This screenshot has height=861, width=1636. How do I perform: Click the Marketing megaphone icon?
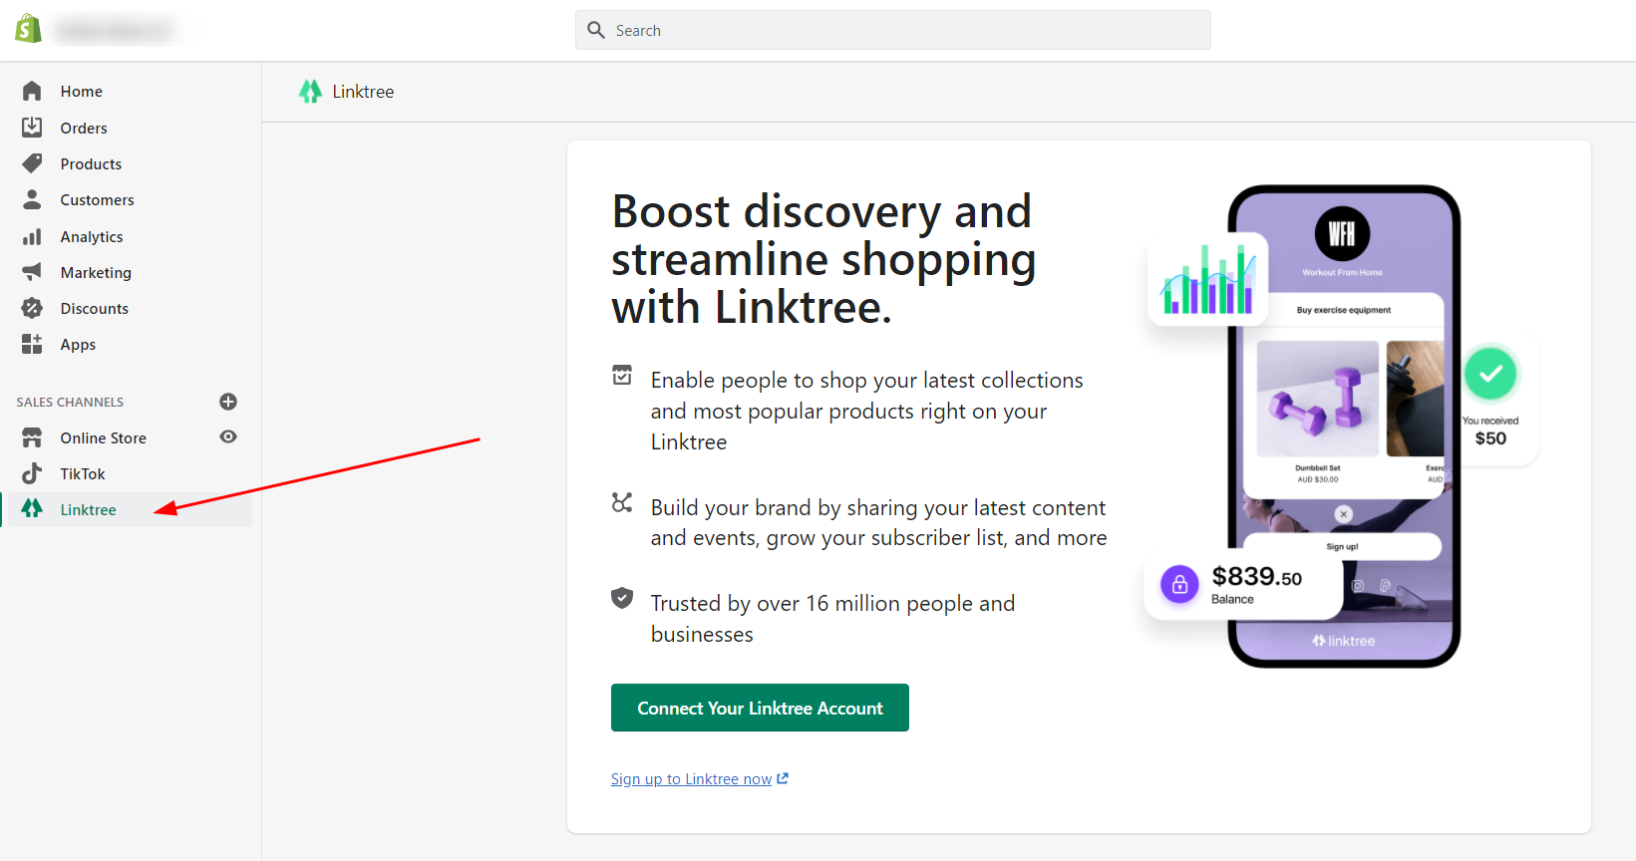32,272
